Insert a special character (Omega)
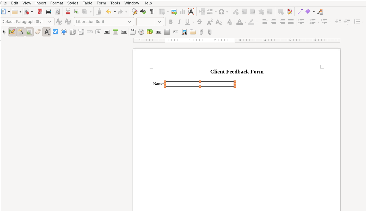Viewport: 366px width, 211px height. tap(222, 11)
